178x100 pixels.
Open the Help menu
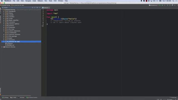pyautogui.click(x=66, y=1)
